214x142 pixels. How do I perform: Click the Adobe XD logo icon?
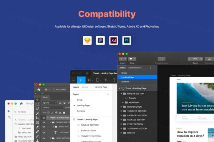[114, 40]
